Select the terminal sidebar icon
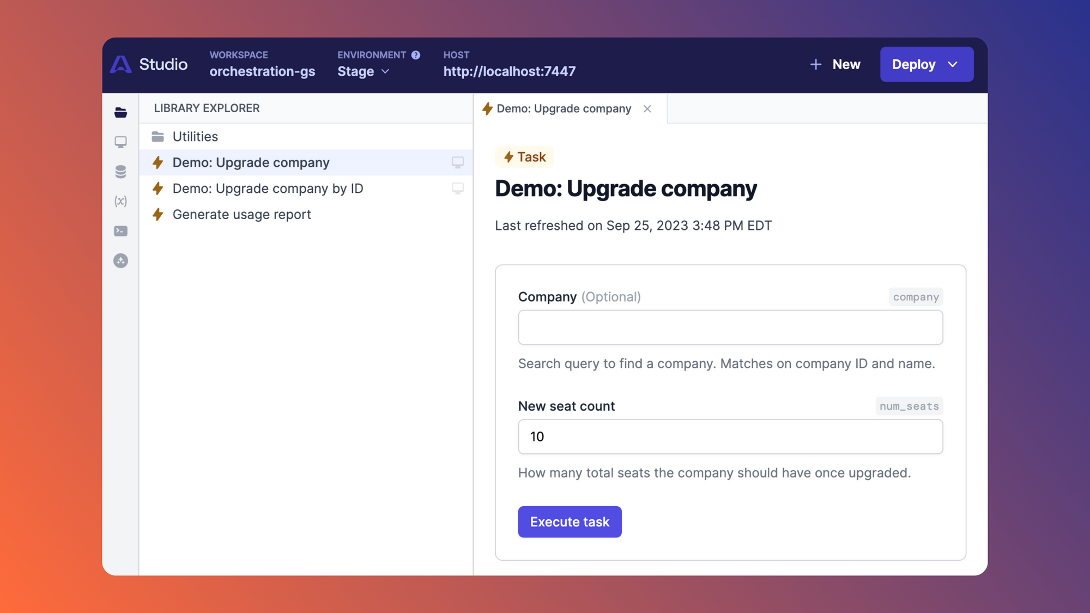Screen dimensions: 1090x613 pyautogui.click(x=122, y=230)
